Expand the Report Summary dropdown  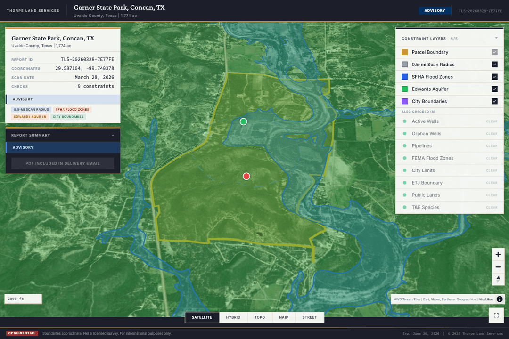point(112,135)
